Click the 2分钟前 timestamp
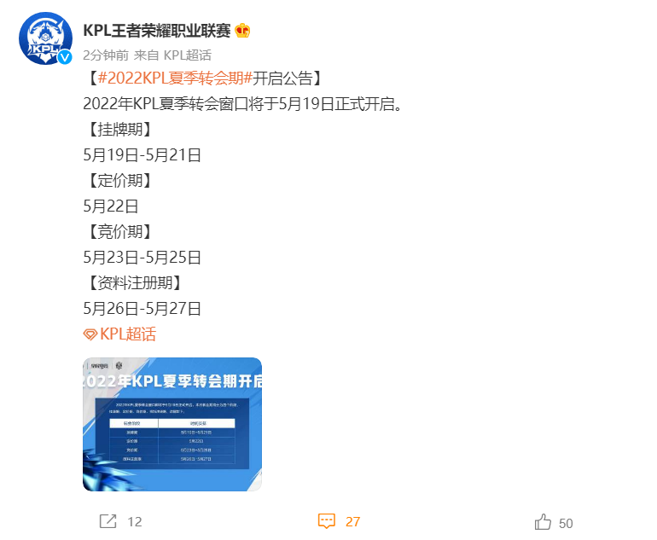The width and height of the screenshot is (657, 540). (x=106, y=55)
